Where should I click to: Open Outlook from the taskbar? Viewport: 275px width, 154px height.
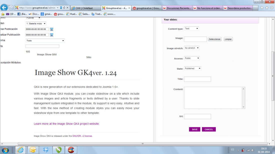click(x=33, y=150)
